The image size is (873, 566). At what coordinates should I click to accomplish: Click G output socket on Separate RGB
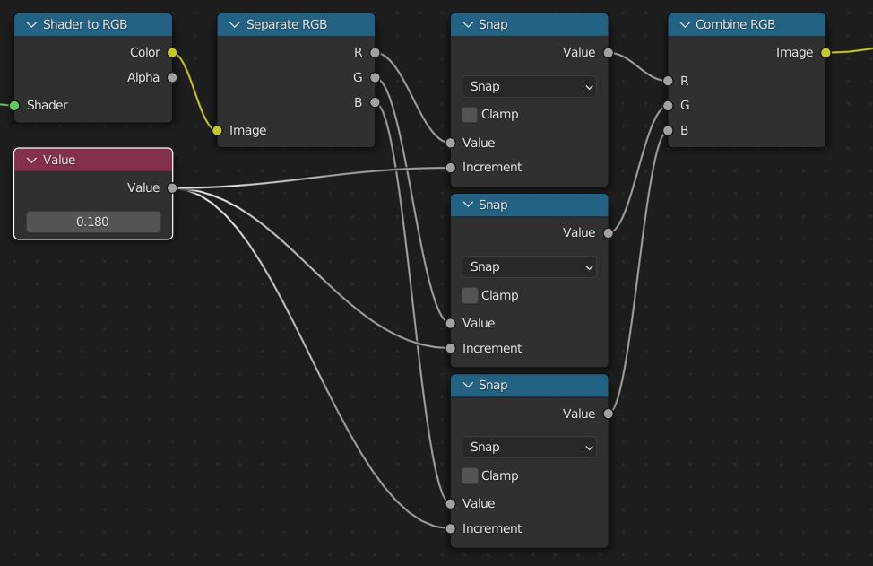375,77
